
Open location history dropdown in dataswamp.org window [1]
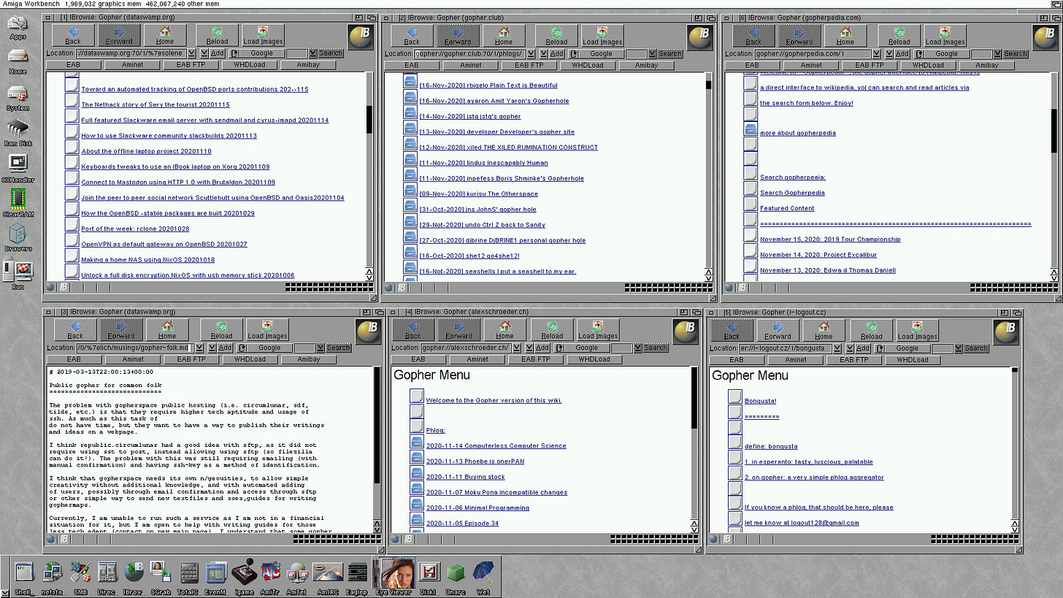191,53
